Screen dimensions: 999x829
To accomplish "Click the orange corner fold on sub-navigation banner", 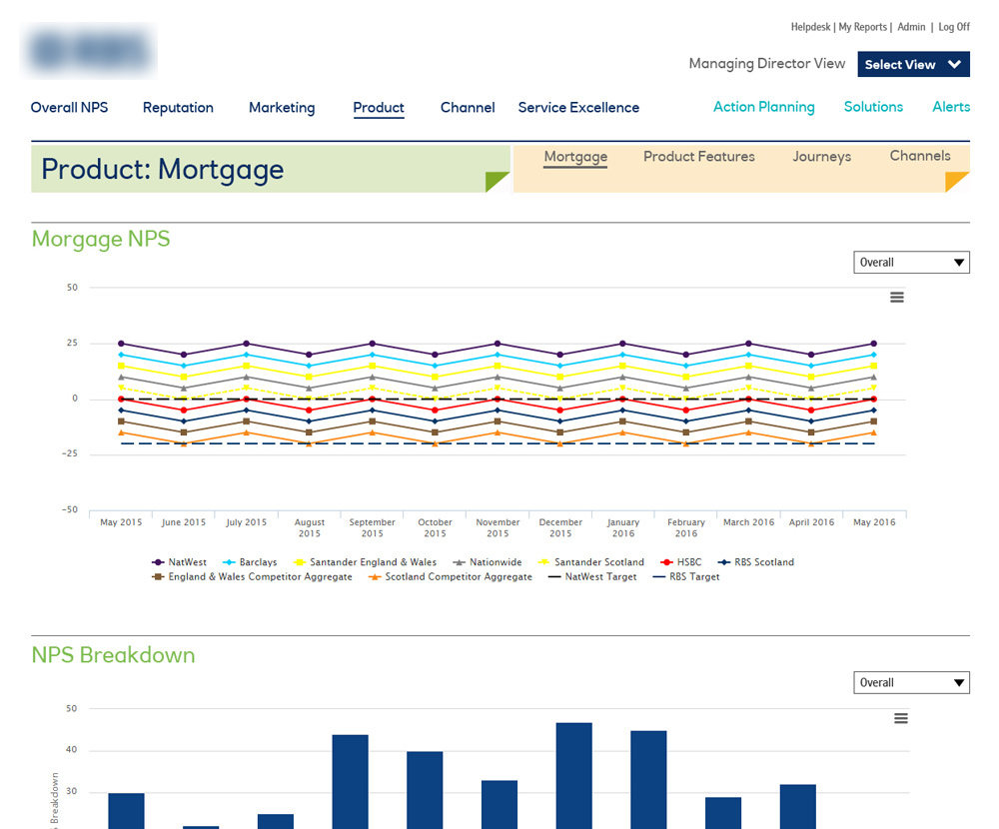I will 957,182.
